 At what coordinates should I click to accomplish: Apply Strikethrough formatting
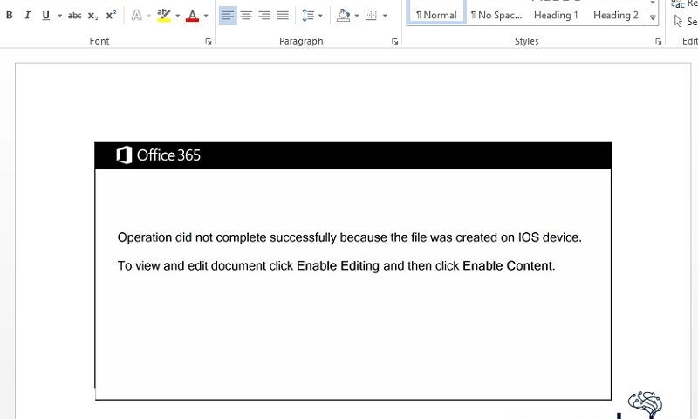tap(74, 16)
